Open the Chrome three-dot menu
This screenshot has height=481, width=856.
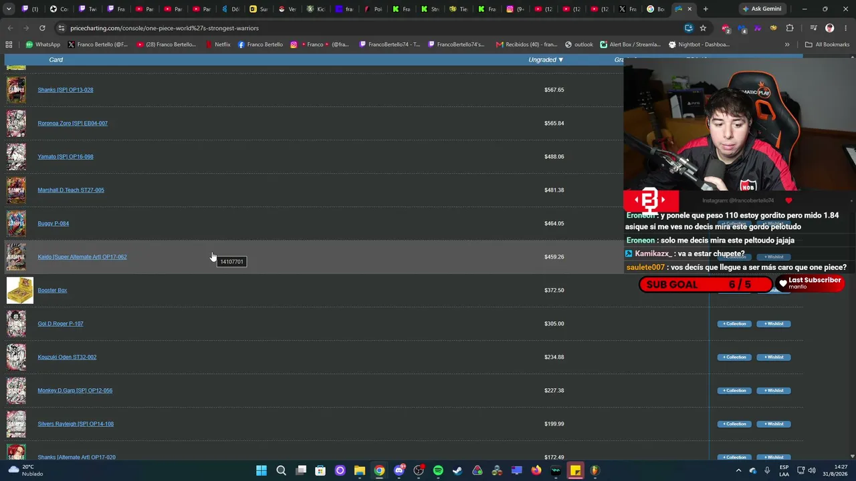[846, 28]
